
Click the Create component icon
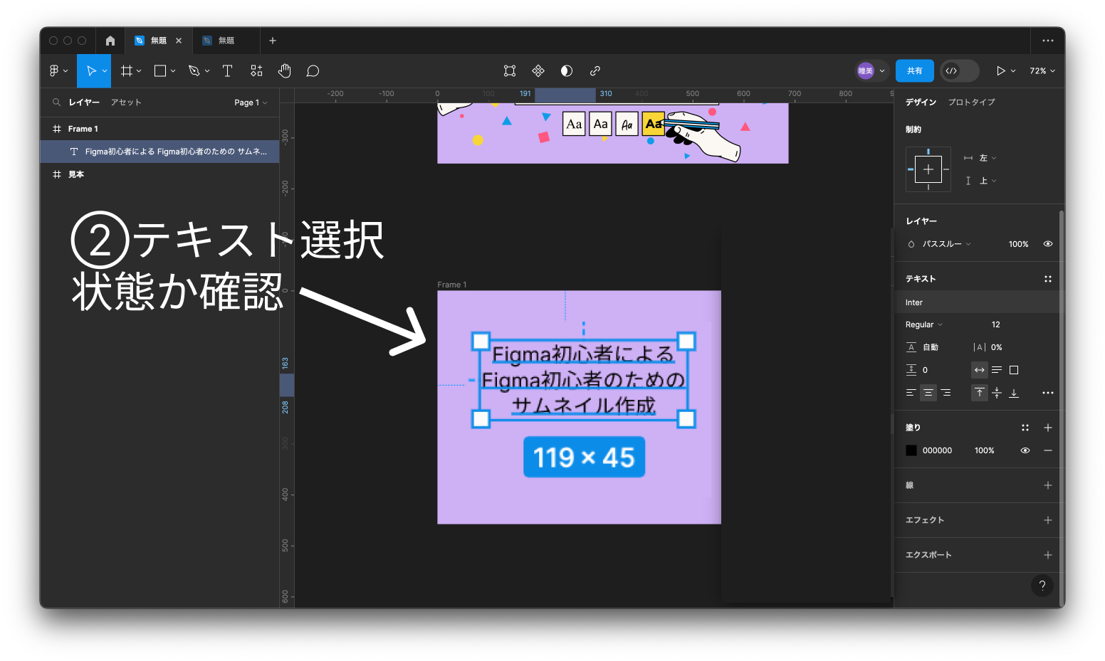point(538,70)
